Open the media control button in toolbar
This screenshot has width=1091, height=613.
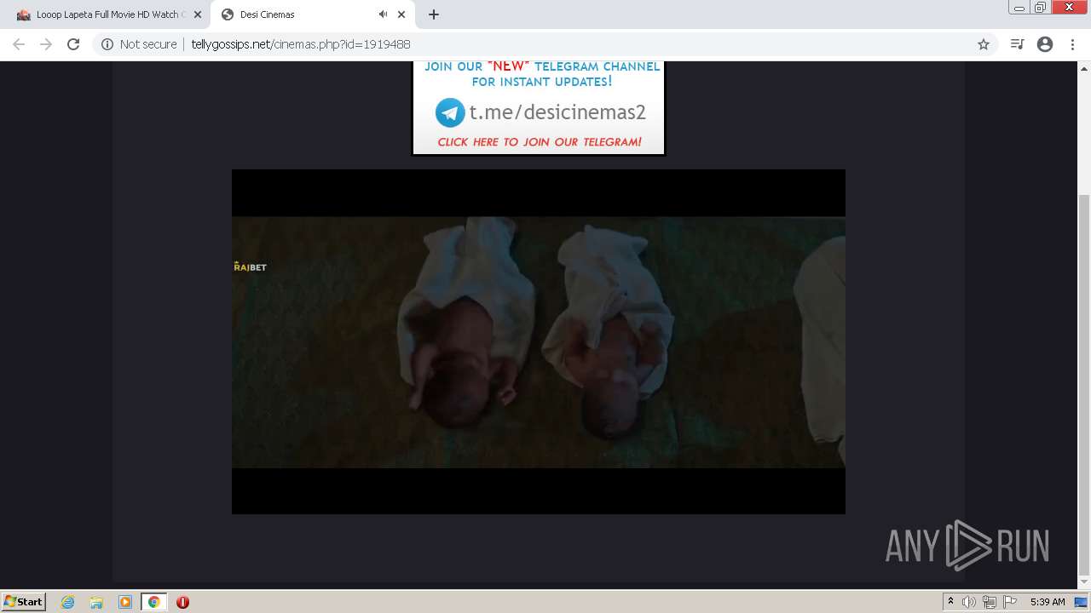[x=1017, y=44]
